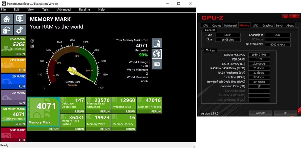Open the Advanced menu
This screenshot has width=301, height=148.
[64, 9]
